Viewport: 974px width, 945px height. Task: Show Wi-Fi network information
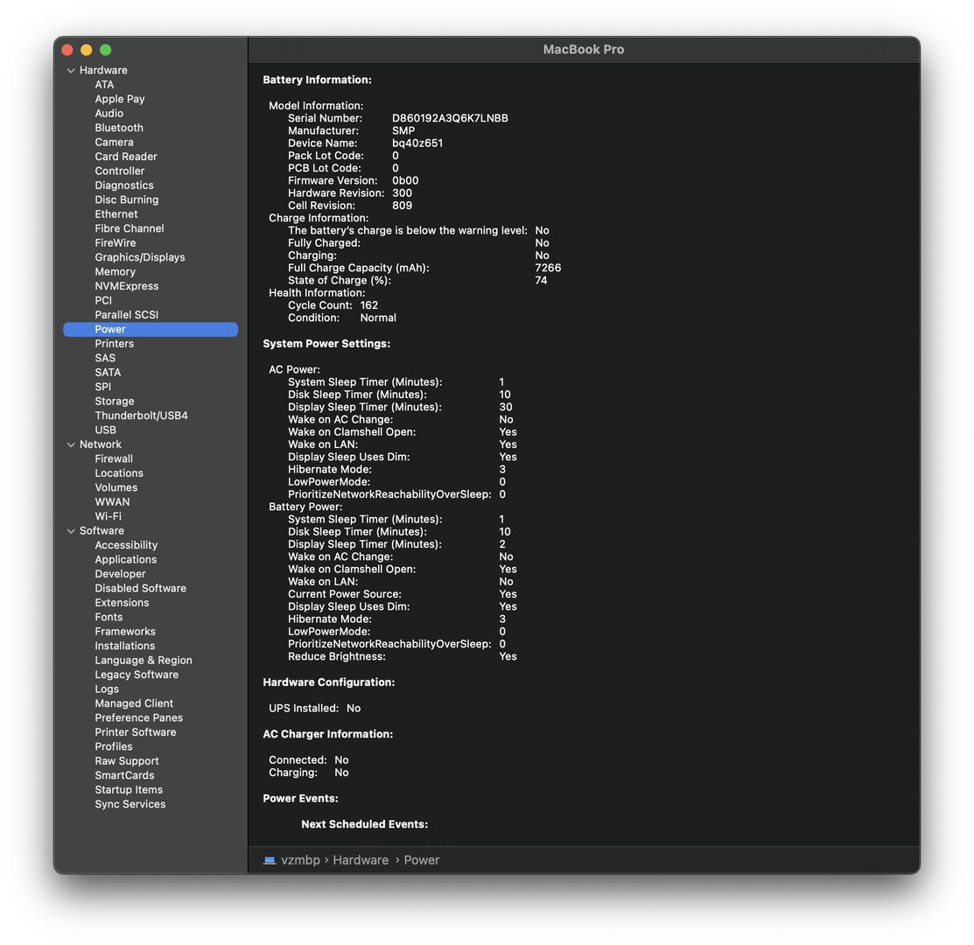109,516
